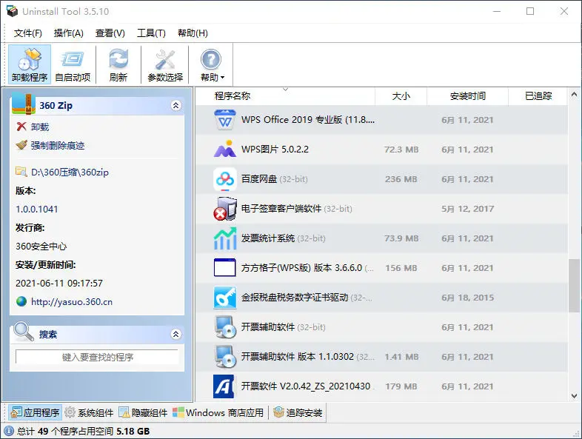This screenshot has height=439, width=582.
Task: Click the red X uninstall icon
Action: click(x=21, y=127)
